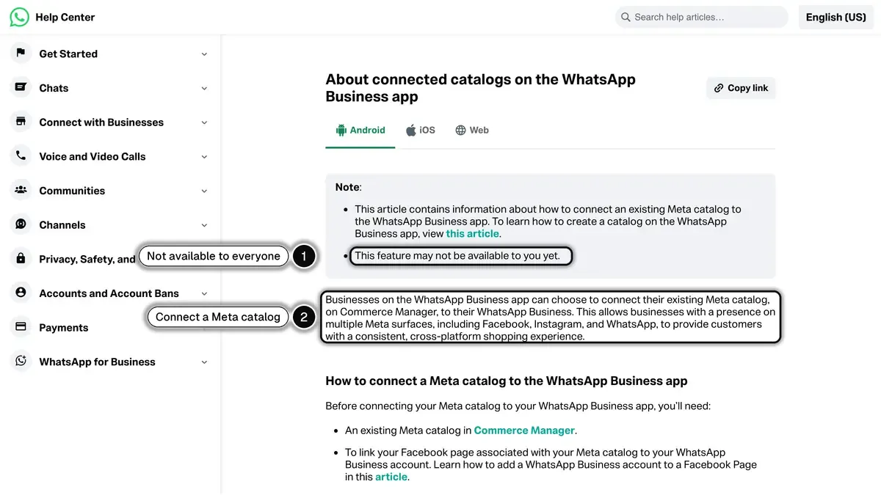Click the Android robot tab icon
881x495 pixels.
(341, 130)
